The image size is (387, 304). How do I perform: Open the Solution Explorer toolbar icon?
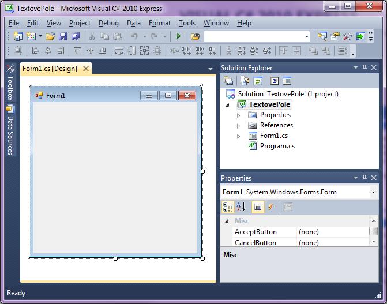click(322, 37)
